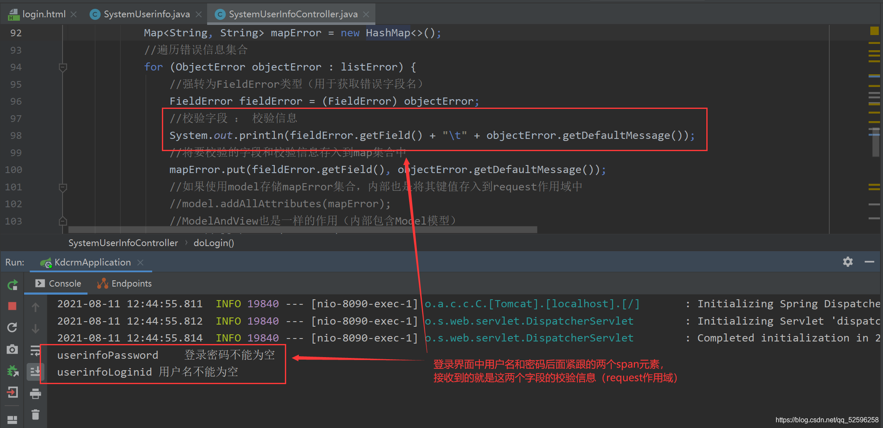Click the '2021-08-11 12:44:55.811' log timestamp
Screen dimensions: 883x428
point(130,303)
